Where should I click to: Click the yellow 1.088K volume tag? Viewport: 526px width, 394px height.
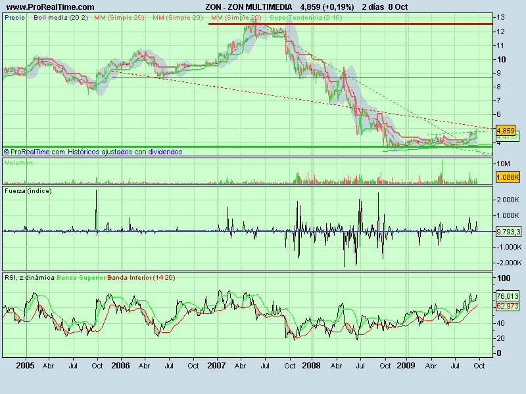click(508, 177)
